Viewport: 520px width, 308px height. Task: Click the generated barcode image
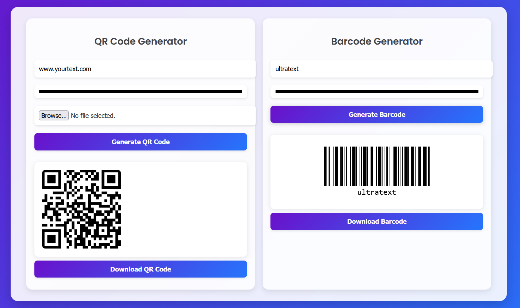coord(377,172)
